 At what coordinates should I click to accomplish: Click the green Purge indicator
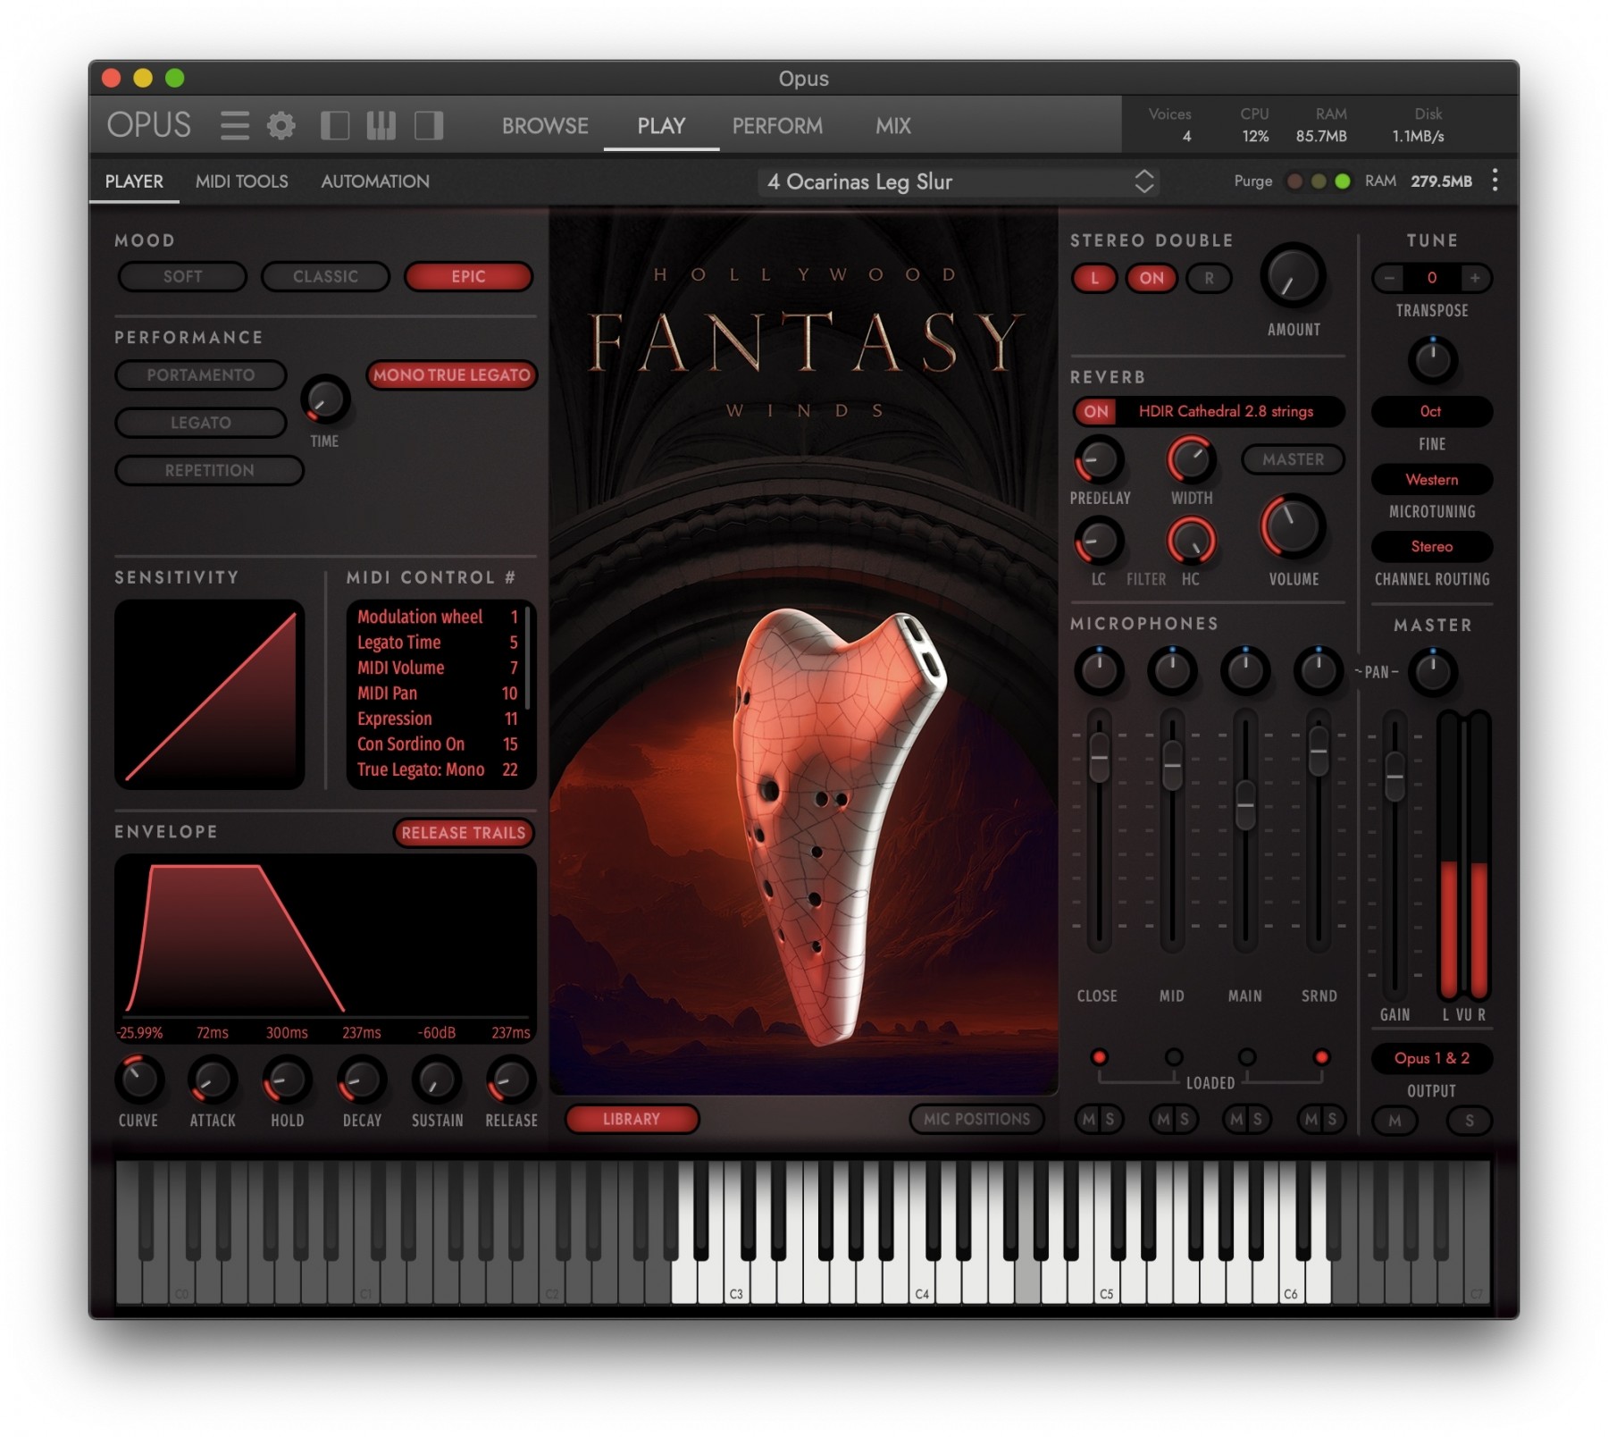point(1342,181)
